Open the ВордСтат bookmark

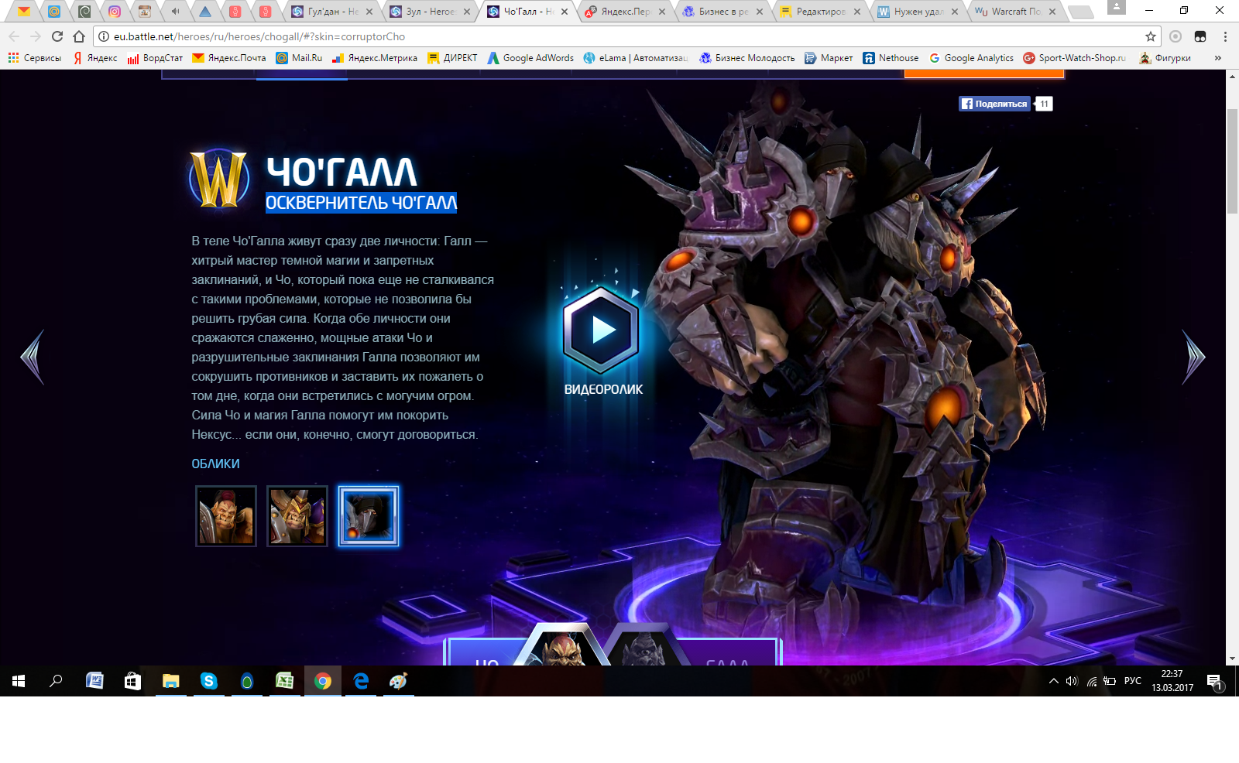[155, 58]
